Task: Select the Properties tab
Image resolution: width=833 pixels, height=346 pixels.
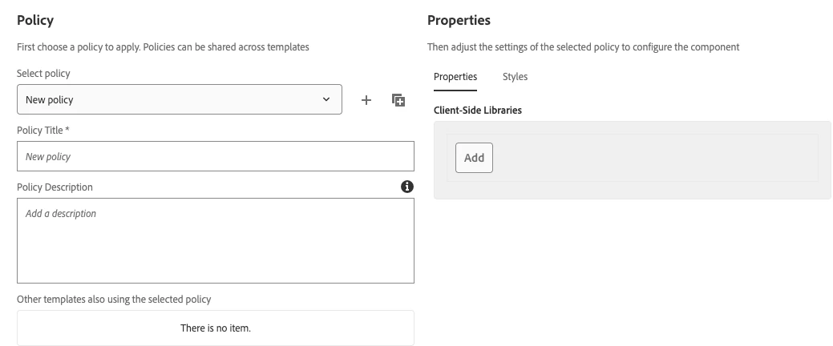Action: (x=455, y=76)
